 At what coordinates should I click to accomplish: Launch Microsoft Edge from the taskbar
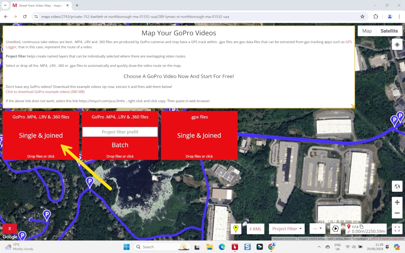coord(222,247)
